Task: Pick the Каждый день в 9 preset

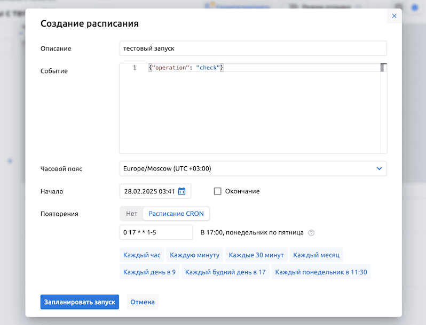Action: pyautogui.click(x=149, y=272)
